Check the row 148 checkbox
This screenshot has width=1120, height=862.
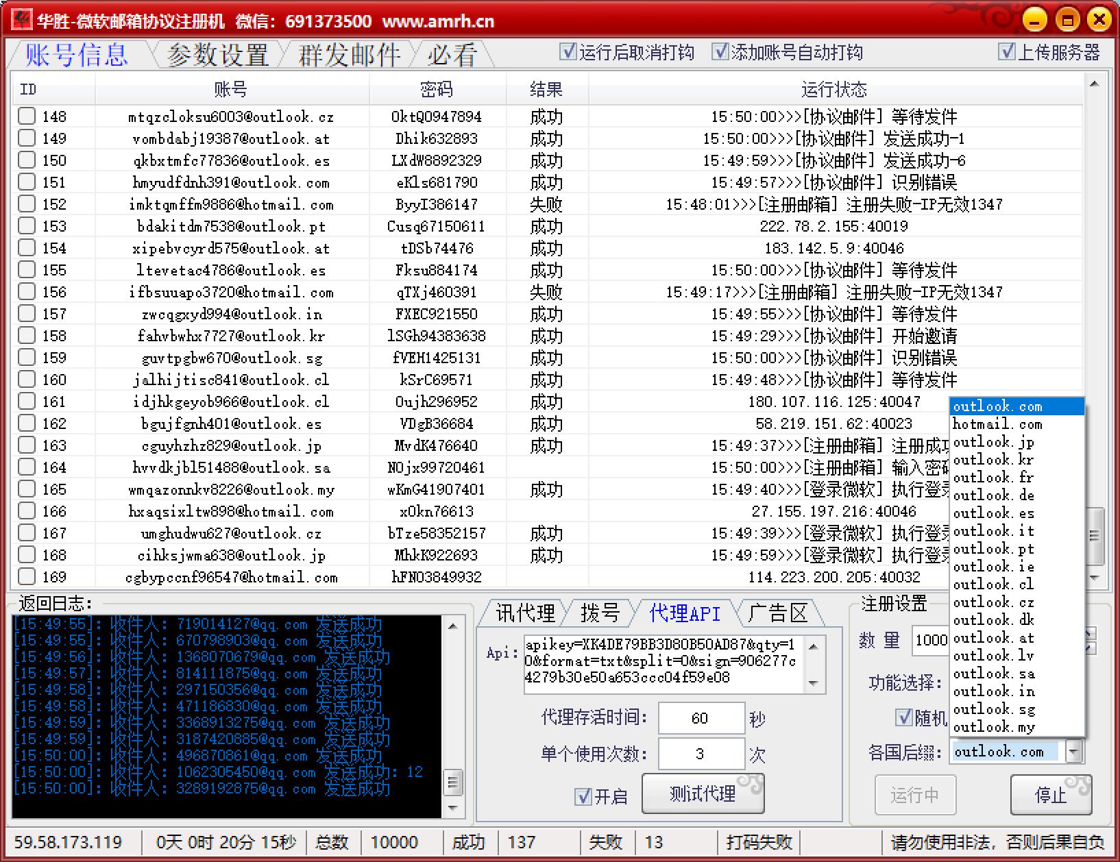click(27, 116)
